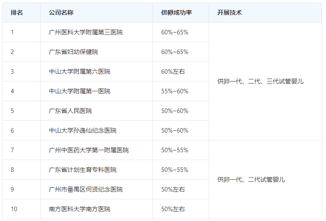The width and height of the screenshot is (326, 221).
Task: Select 广州中医药大学第一附属医院 entry
Action: tap(89, 150)
